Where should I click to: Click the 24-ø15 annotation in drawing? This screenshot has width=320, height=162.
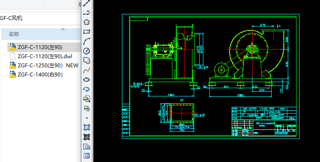point(199,115)
